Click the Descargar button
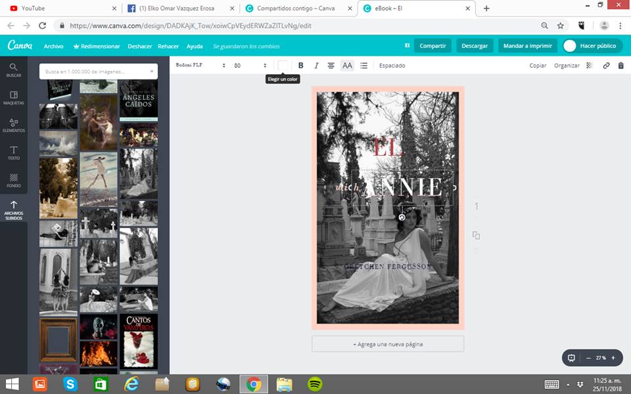The height and width of the screenshot is (394, 631). point(475,46)
